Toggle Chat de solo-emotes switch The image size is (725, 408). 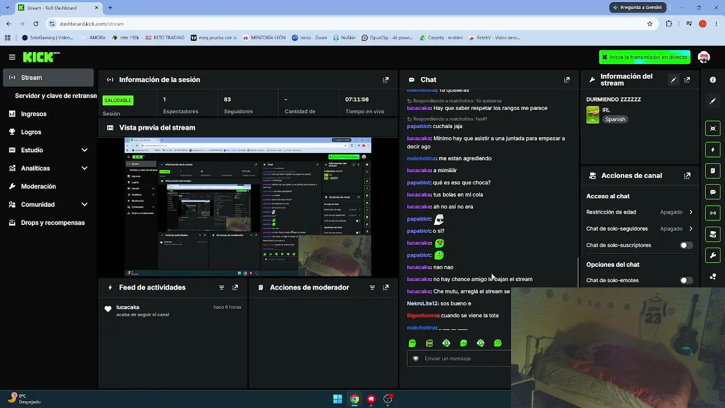(686, 280)
